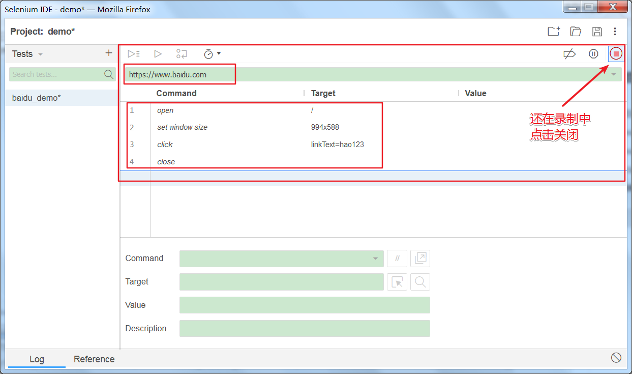The height and width of the screenshot is (374, 632).
Task: Click the Project: demo* title
Action: point(43,32)
